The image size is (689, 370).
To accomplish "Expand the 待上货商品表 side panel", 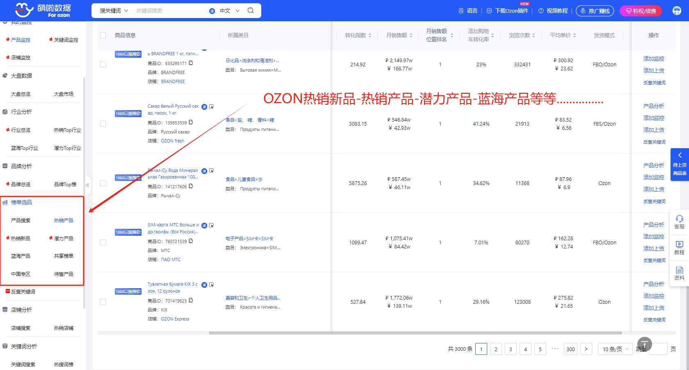I will click(x=680, y=165).
